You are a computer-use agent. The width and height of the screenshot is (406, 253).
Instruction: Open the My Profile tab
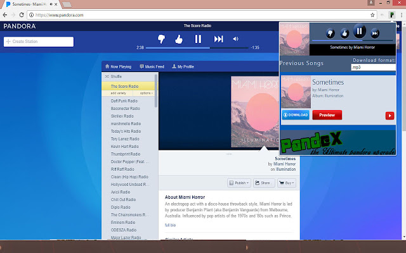point(183,66)
